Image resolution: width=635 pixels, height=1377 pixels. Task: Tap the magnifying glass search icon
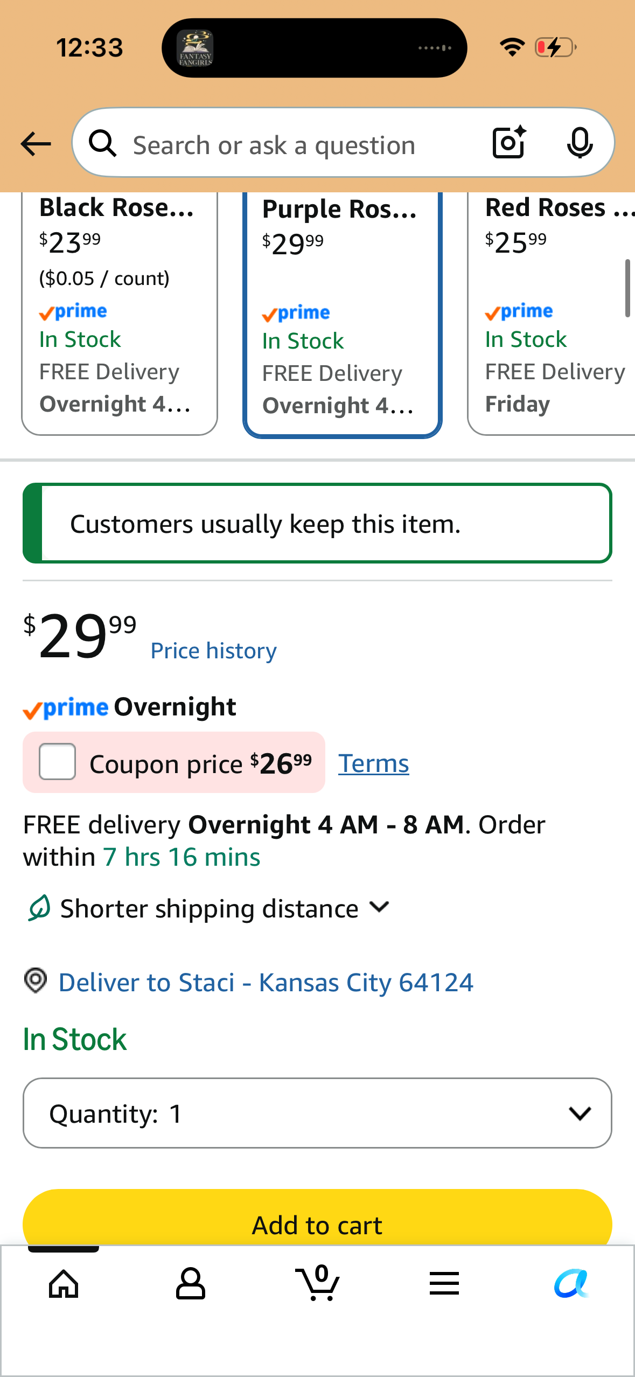pyautogui.click(x=103, y=143)
